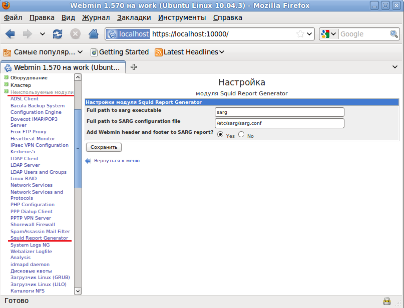Click the search magnifier icon
Screen dimensions: 404x308
point(393,34)
